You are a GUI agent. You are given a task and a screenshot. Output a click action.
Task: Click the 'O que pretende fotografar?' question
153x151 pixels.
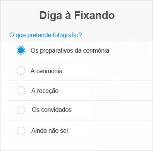point(46,35)
